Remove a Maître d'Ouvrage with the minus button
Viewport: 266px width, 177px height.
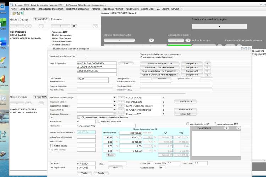41,26
